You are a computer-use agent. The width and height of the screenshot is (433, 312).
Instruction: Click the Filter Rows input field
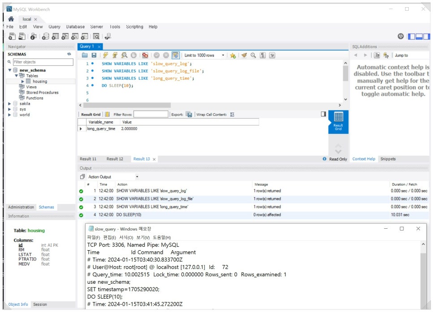pos(151,114)
